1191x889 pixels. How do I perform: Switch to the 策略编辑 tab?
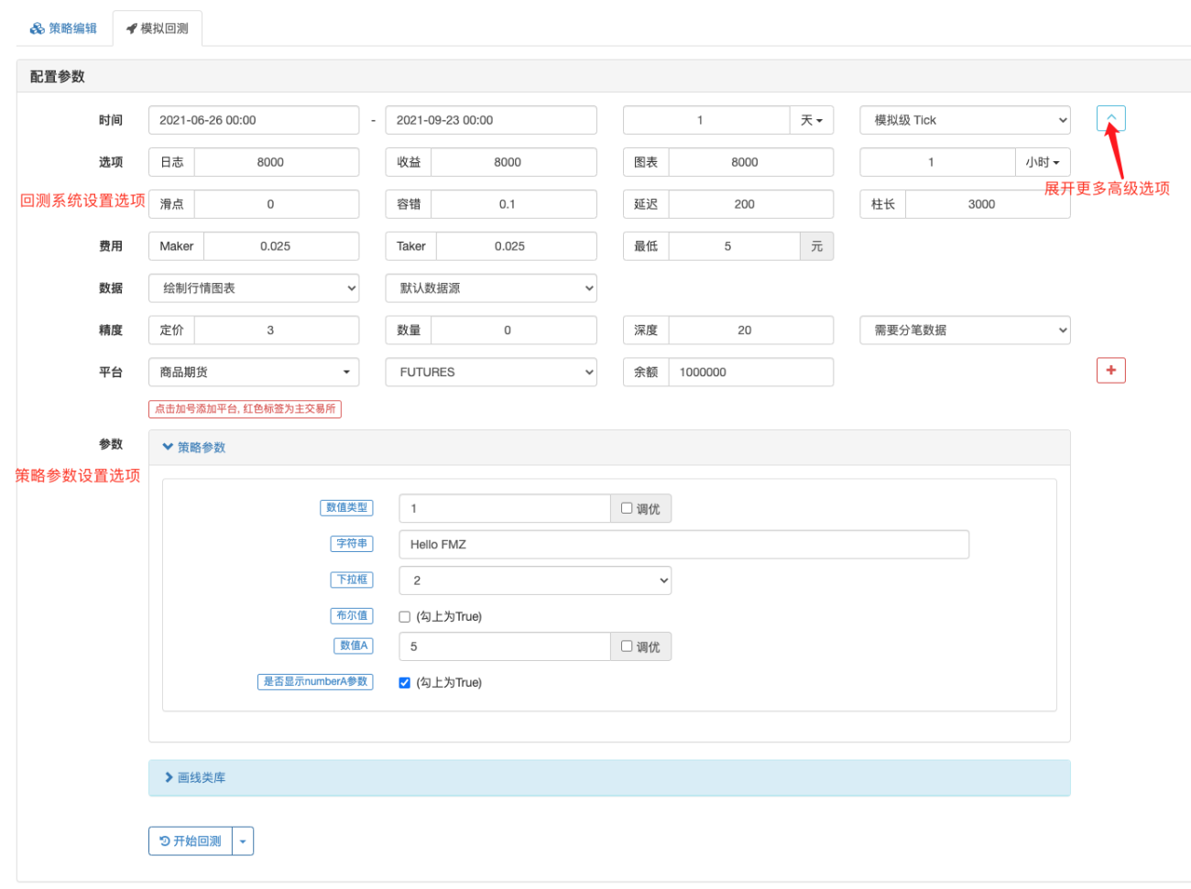pos(63,28)
